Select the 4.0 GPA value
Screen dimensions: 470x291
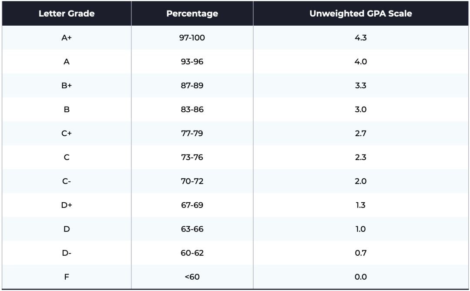point(361,62)
